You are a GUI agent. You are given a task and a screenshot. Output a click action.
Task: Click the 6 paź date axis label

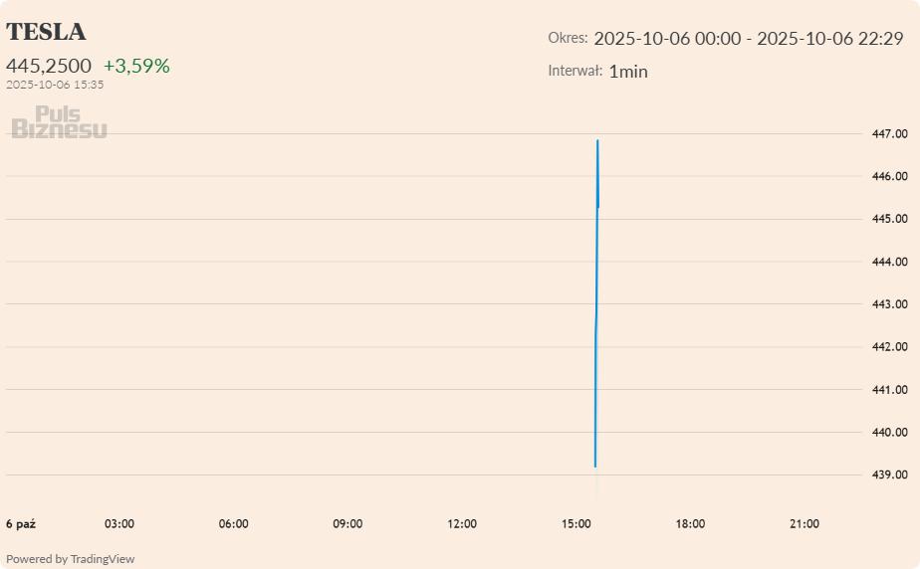[21, 524]
